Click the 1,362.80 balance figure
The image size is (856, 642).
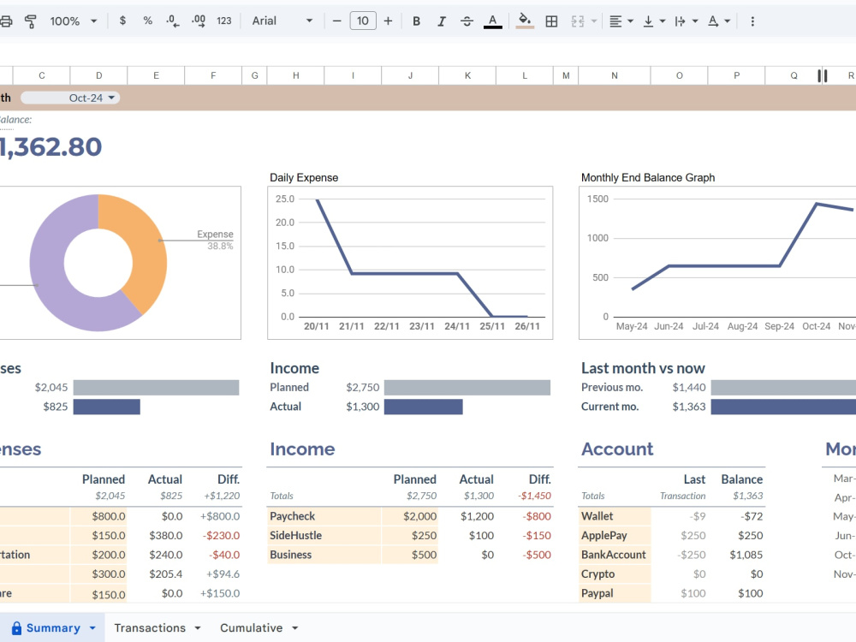click(51, 147)
